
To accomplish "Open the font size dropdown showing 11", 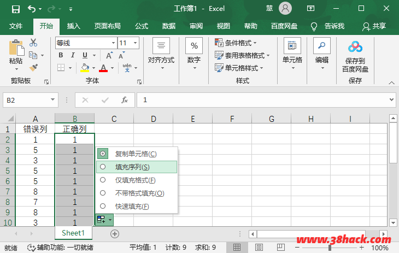I will [x=134, y=43].
